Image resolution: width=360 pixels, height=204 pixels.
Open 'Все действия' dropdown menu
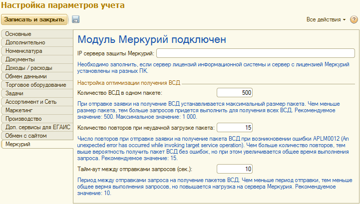pos(326,19)
